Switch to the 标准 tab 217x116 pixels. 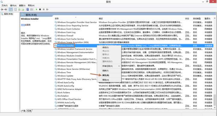[x=29, y=111]
